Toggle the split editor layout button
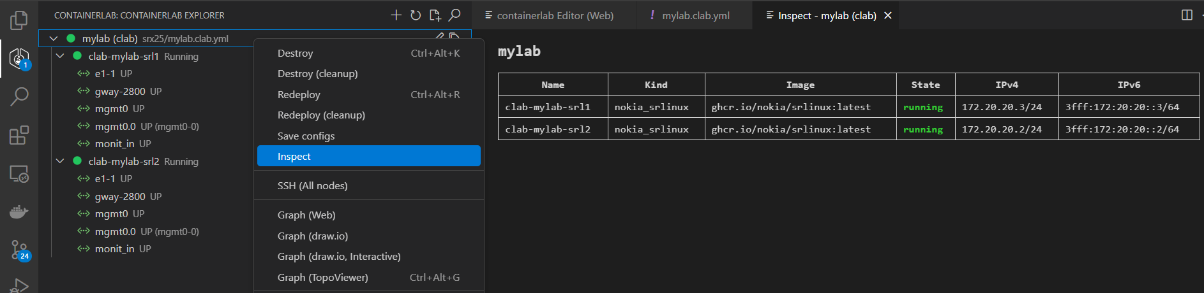Viewport: 1204px width, 293px height. [1187, 15]
